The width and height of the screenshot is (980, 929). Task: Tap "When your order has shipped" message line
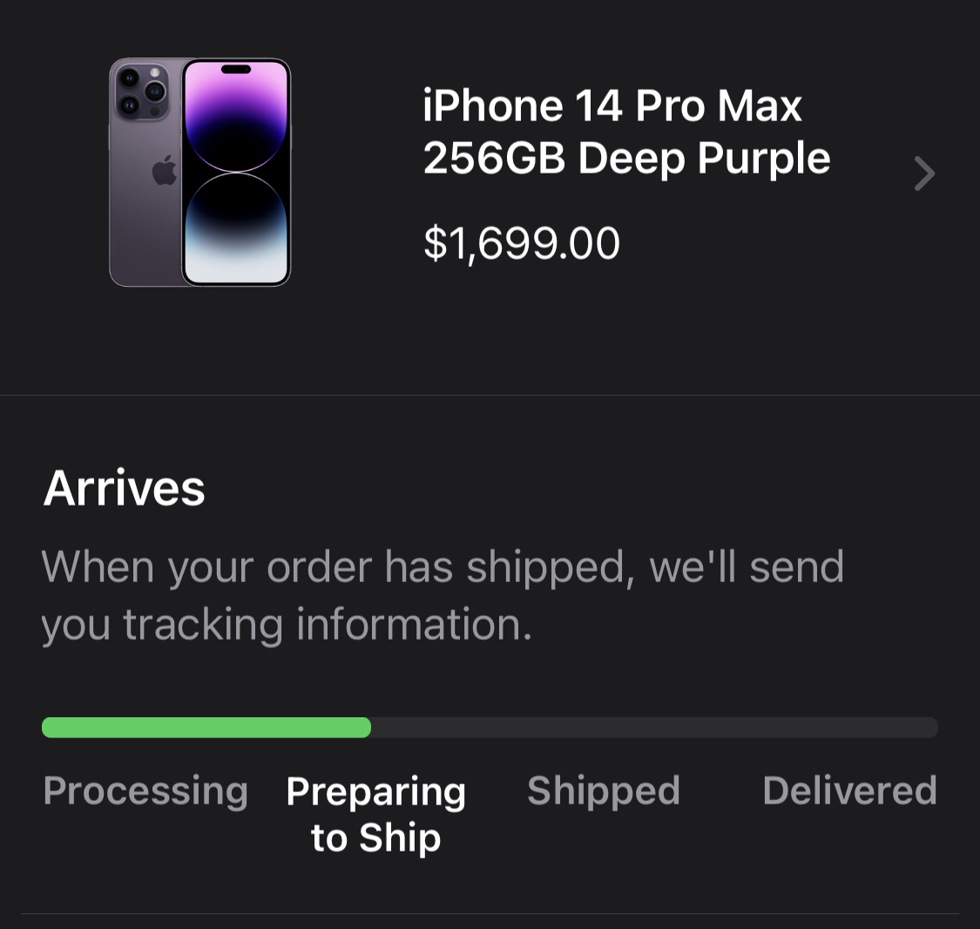pos(443,567)
